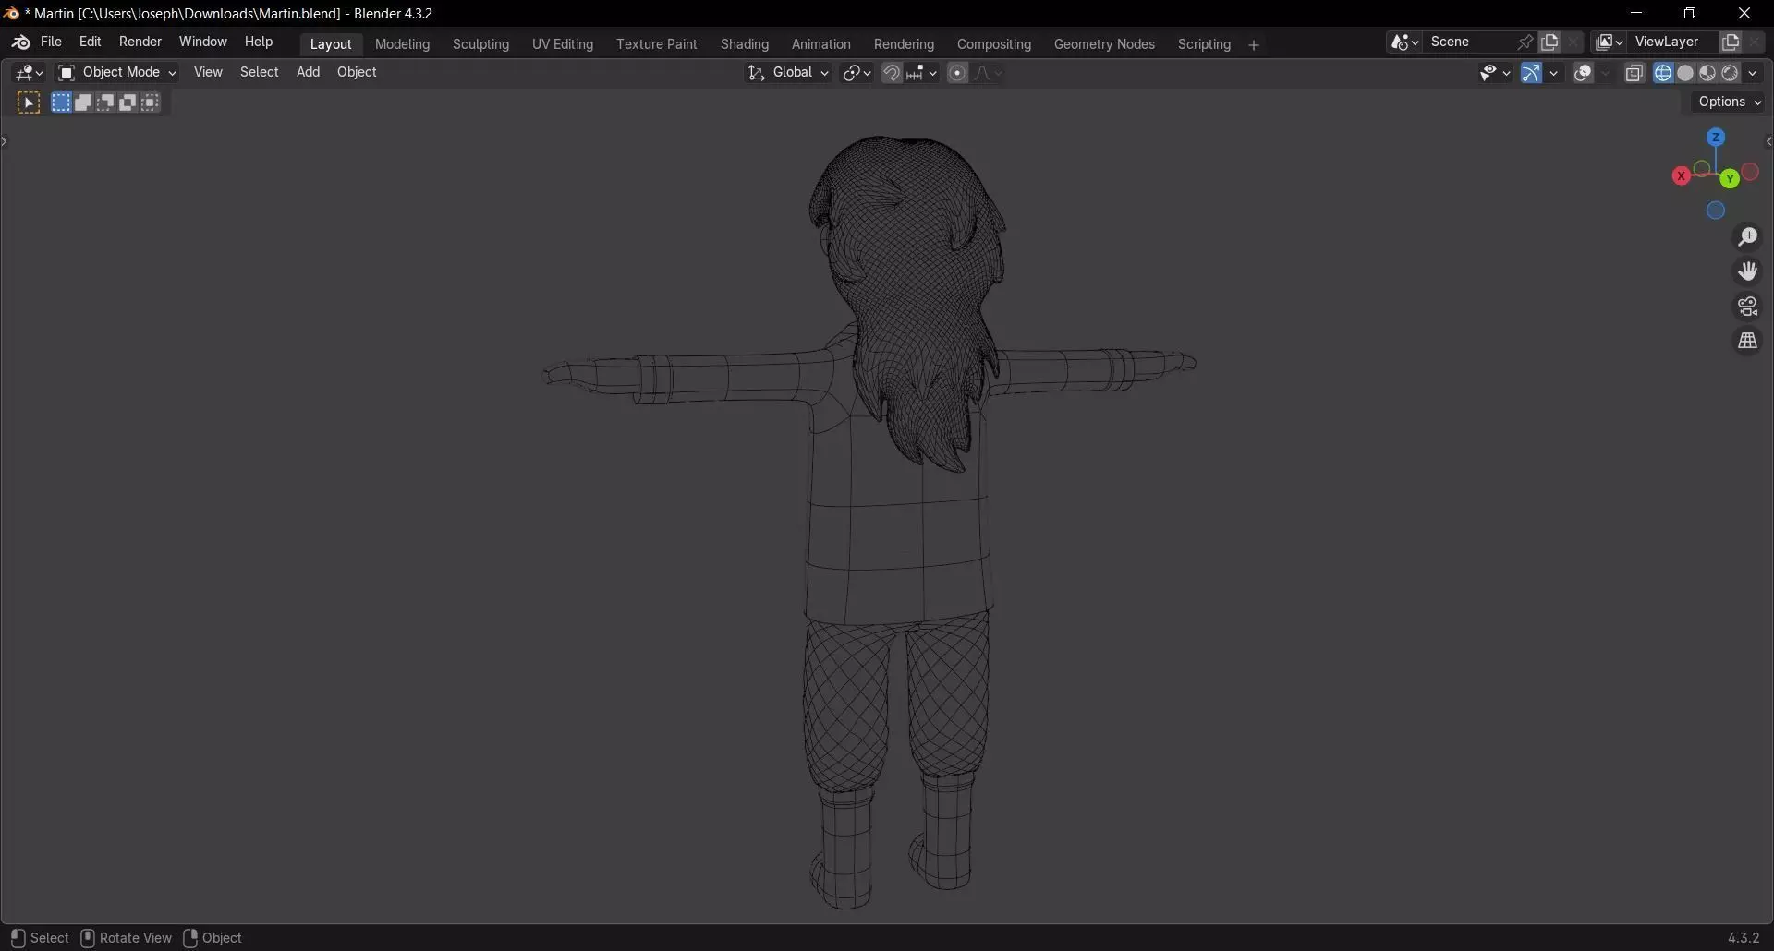Viewport: 1774px width, 951px height.
Task: Open the Blender logo application menu
Action: click(20, 42)
